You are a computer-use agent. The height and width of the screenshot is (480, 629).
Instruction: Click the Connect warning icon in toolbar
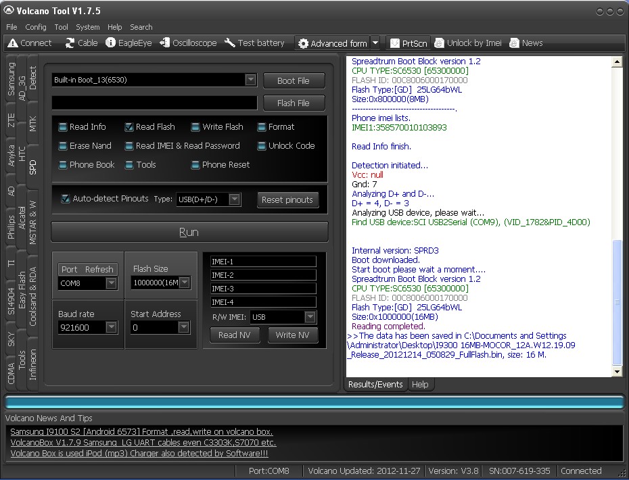tap(12, 43)
